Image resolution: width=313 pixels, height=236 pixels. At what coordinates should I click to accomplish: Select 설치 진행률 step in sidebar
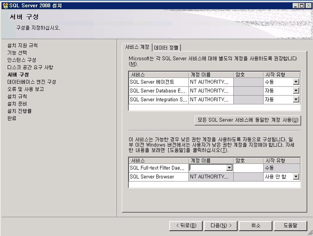point(20,111)
